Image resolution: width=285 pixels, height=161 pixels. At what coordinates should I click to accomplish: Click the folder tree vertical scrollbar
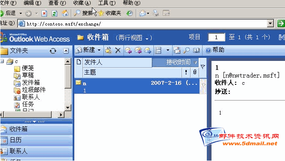coord(68,84)
